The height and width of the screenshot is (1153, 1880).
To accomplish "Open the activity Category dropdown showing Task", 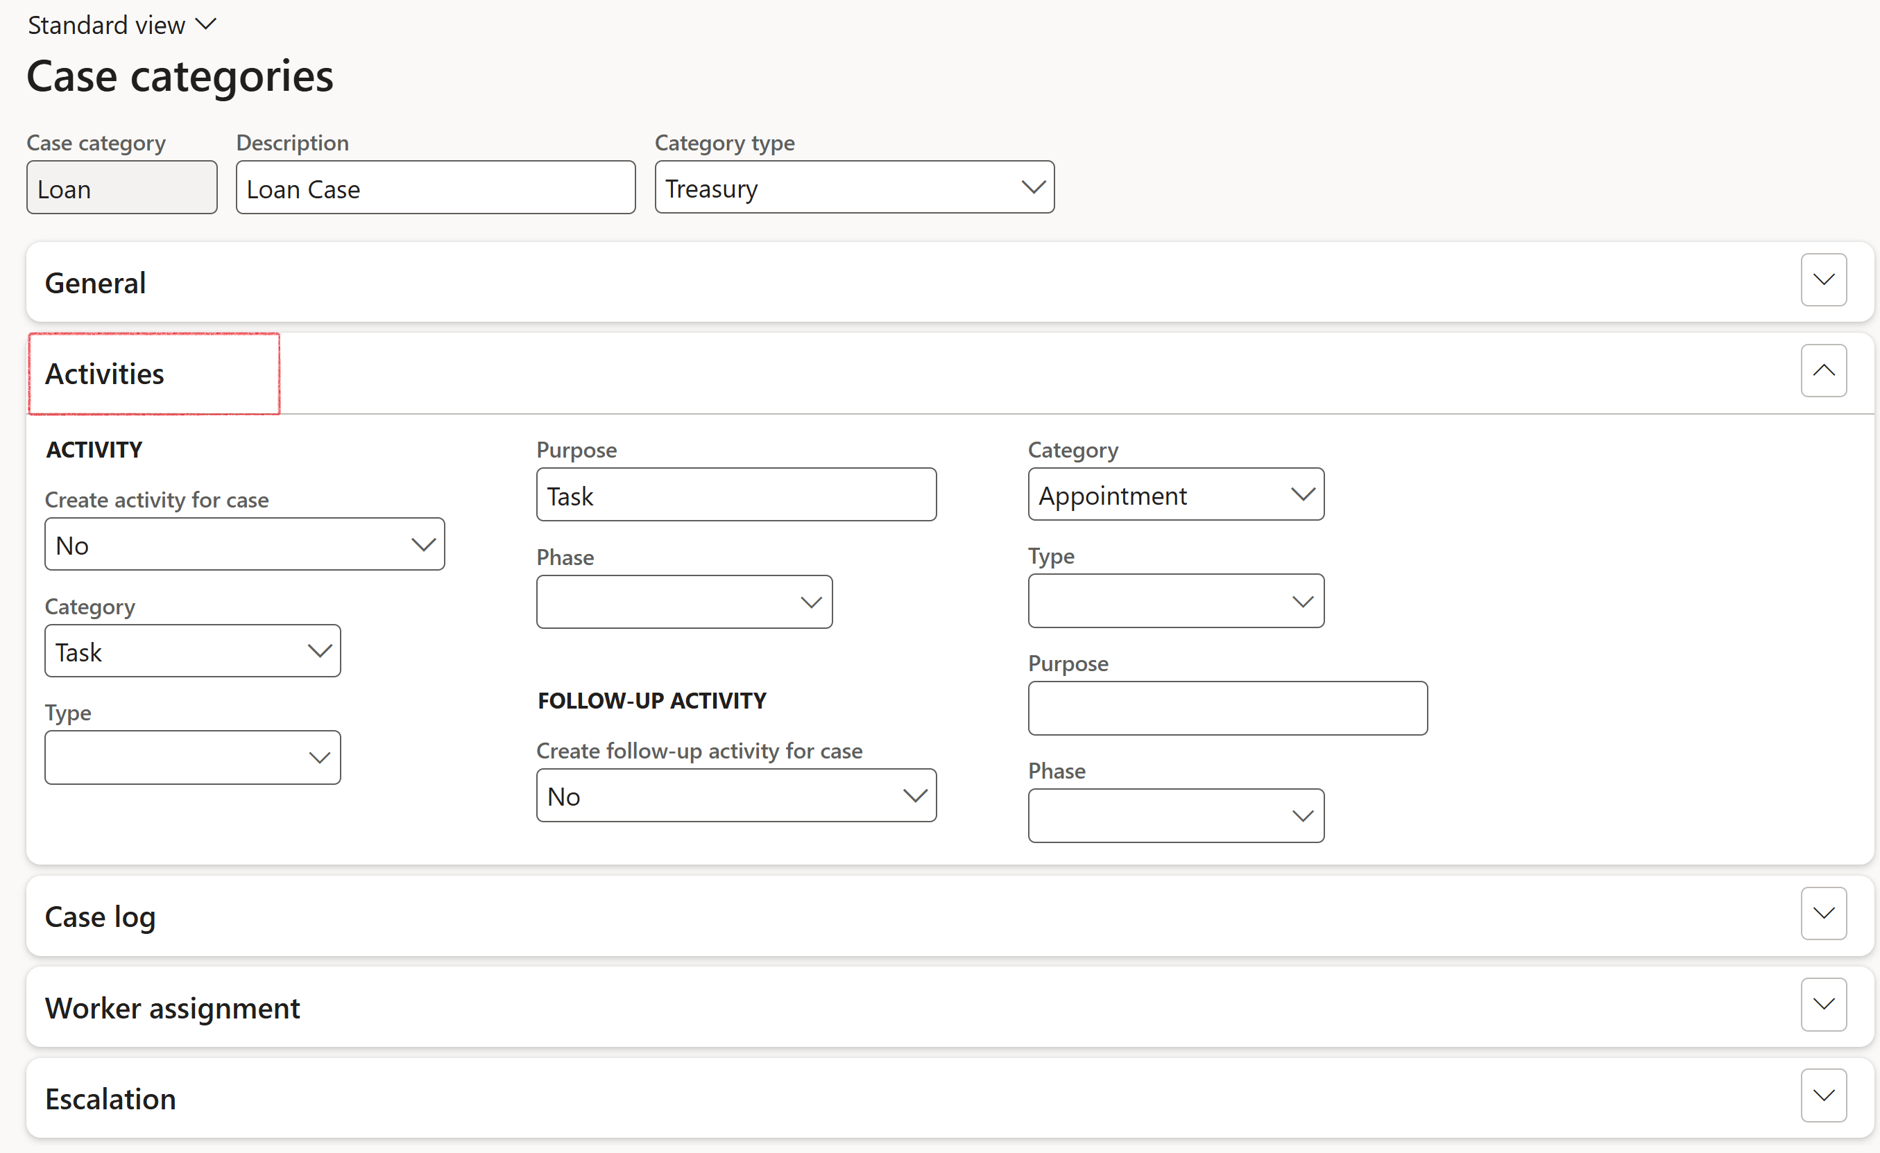I will click(x=192, y=651).
